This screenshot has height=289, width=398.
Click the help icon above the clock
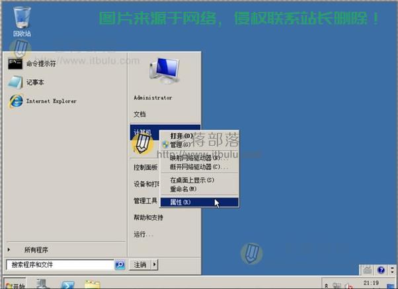pos(381,271)
